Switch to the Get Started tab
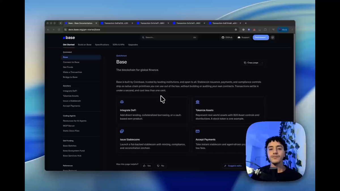Viewport: 340px width, 191px height. click(69, 45)
